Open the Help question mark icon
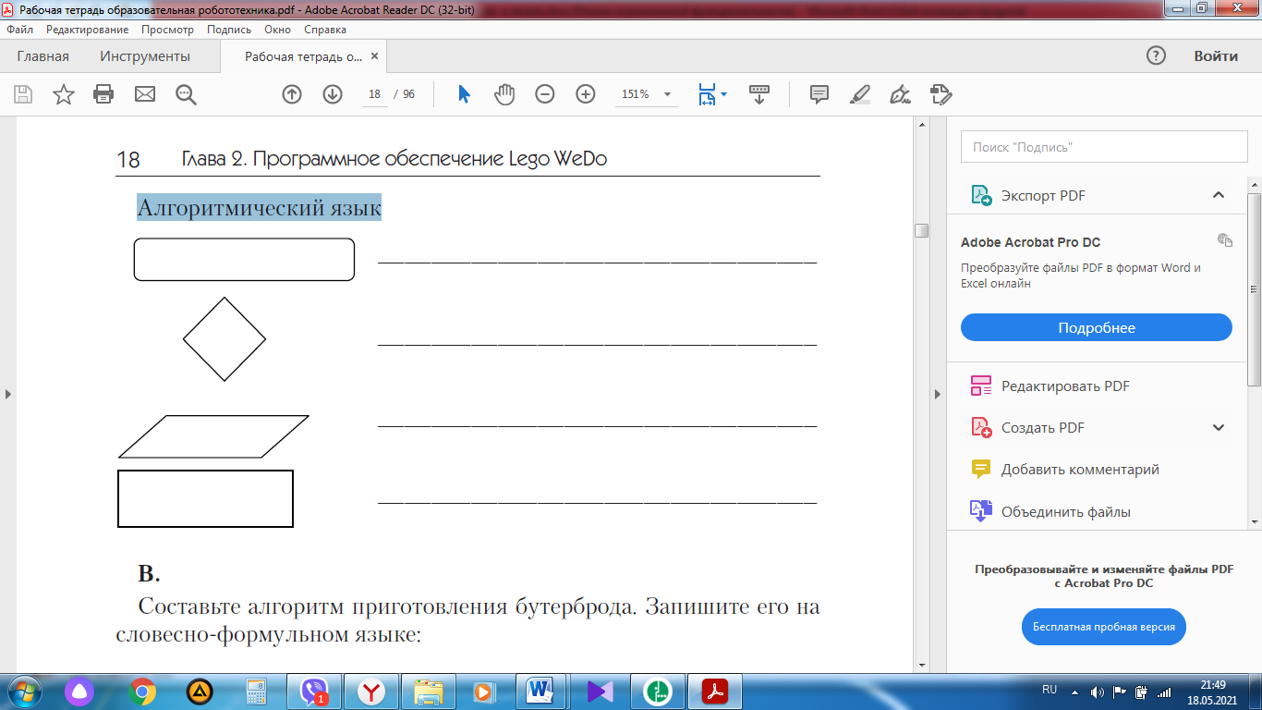Viewport: 1262px width, 710px height. (x=1156, y=55)
